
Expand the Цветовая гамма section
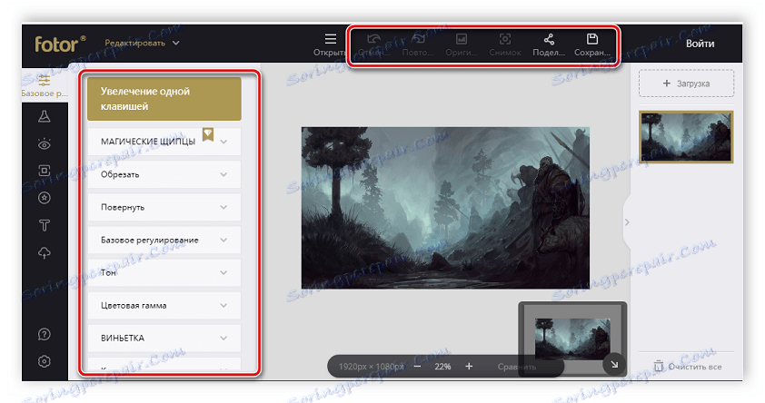tap(164, 306)
